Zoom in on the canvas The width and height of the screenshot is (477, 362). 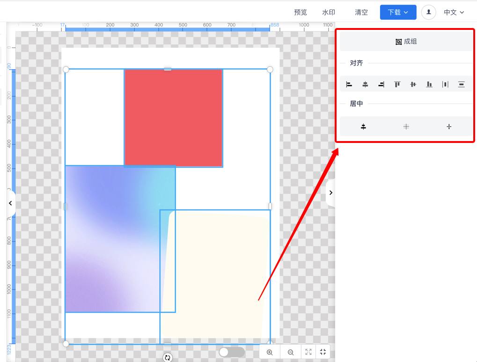270,352
